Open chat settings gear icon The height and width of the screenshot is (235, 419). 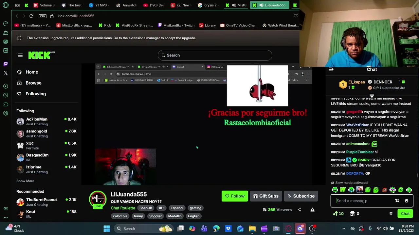coord(391,213)
